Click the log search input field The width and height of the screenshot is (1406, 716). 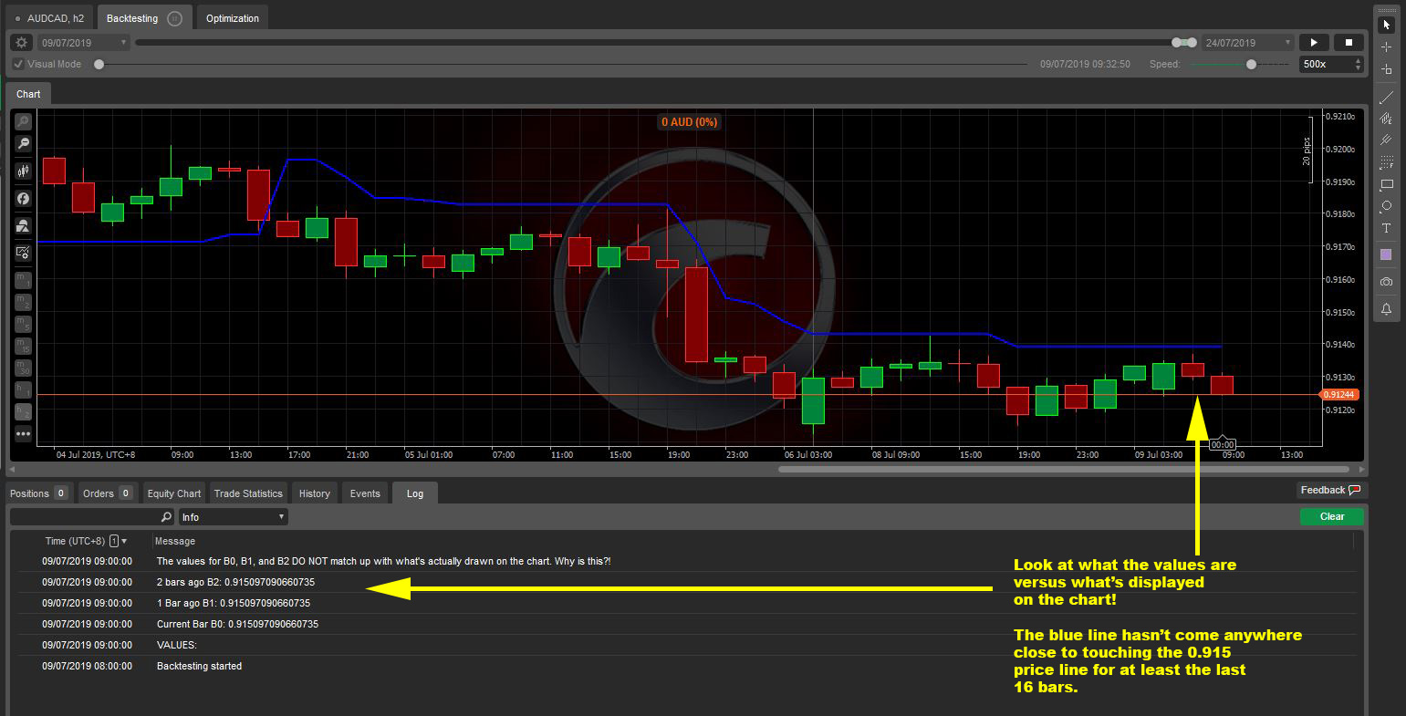click(x=91, y=517)
